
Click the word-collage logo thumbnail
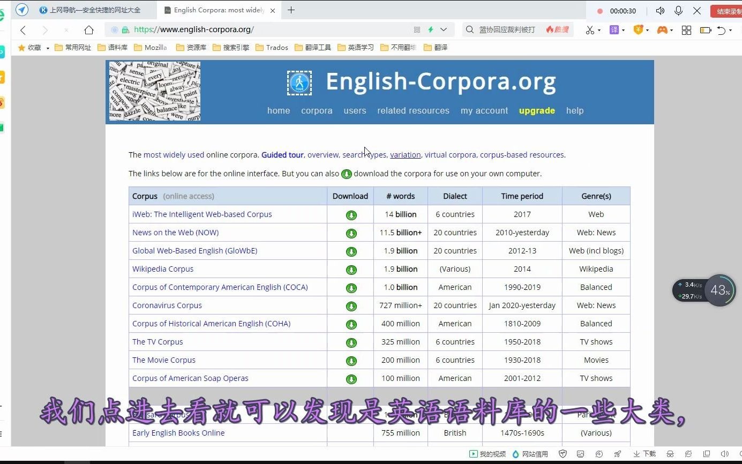(155, 91)
